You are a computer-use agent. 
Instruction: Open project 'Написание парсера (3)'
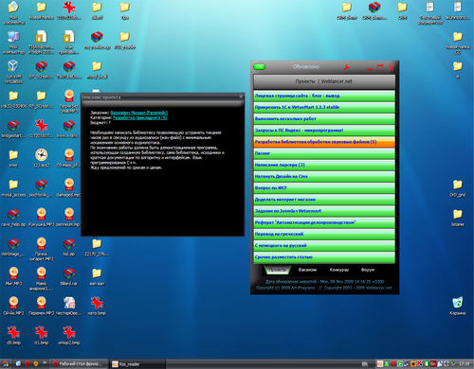(324, 165)
